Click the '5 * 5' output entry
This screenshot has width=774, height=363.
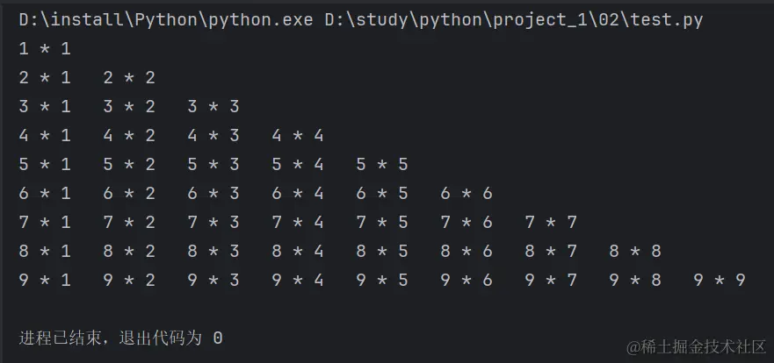[x=382, y=164]
